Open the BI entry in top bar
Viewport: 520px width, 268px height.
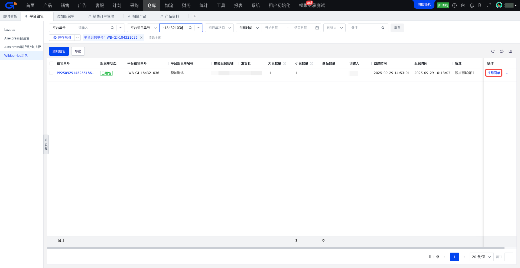click(x=480, y=5)
